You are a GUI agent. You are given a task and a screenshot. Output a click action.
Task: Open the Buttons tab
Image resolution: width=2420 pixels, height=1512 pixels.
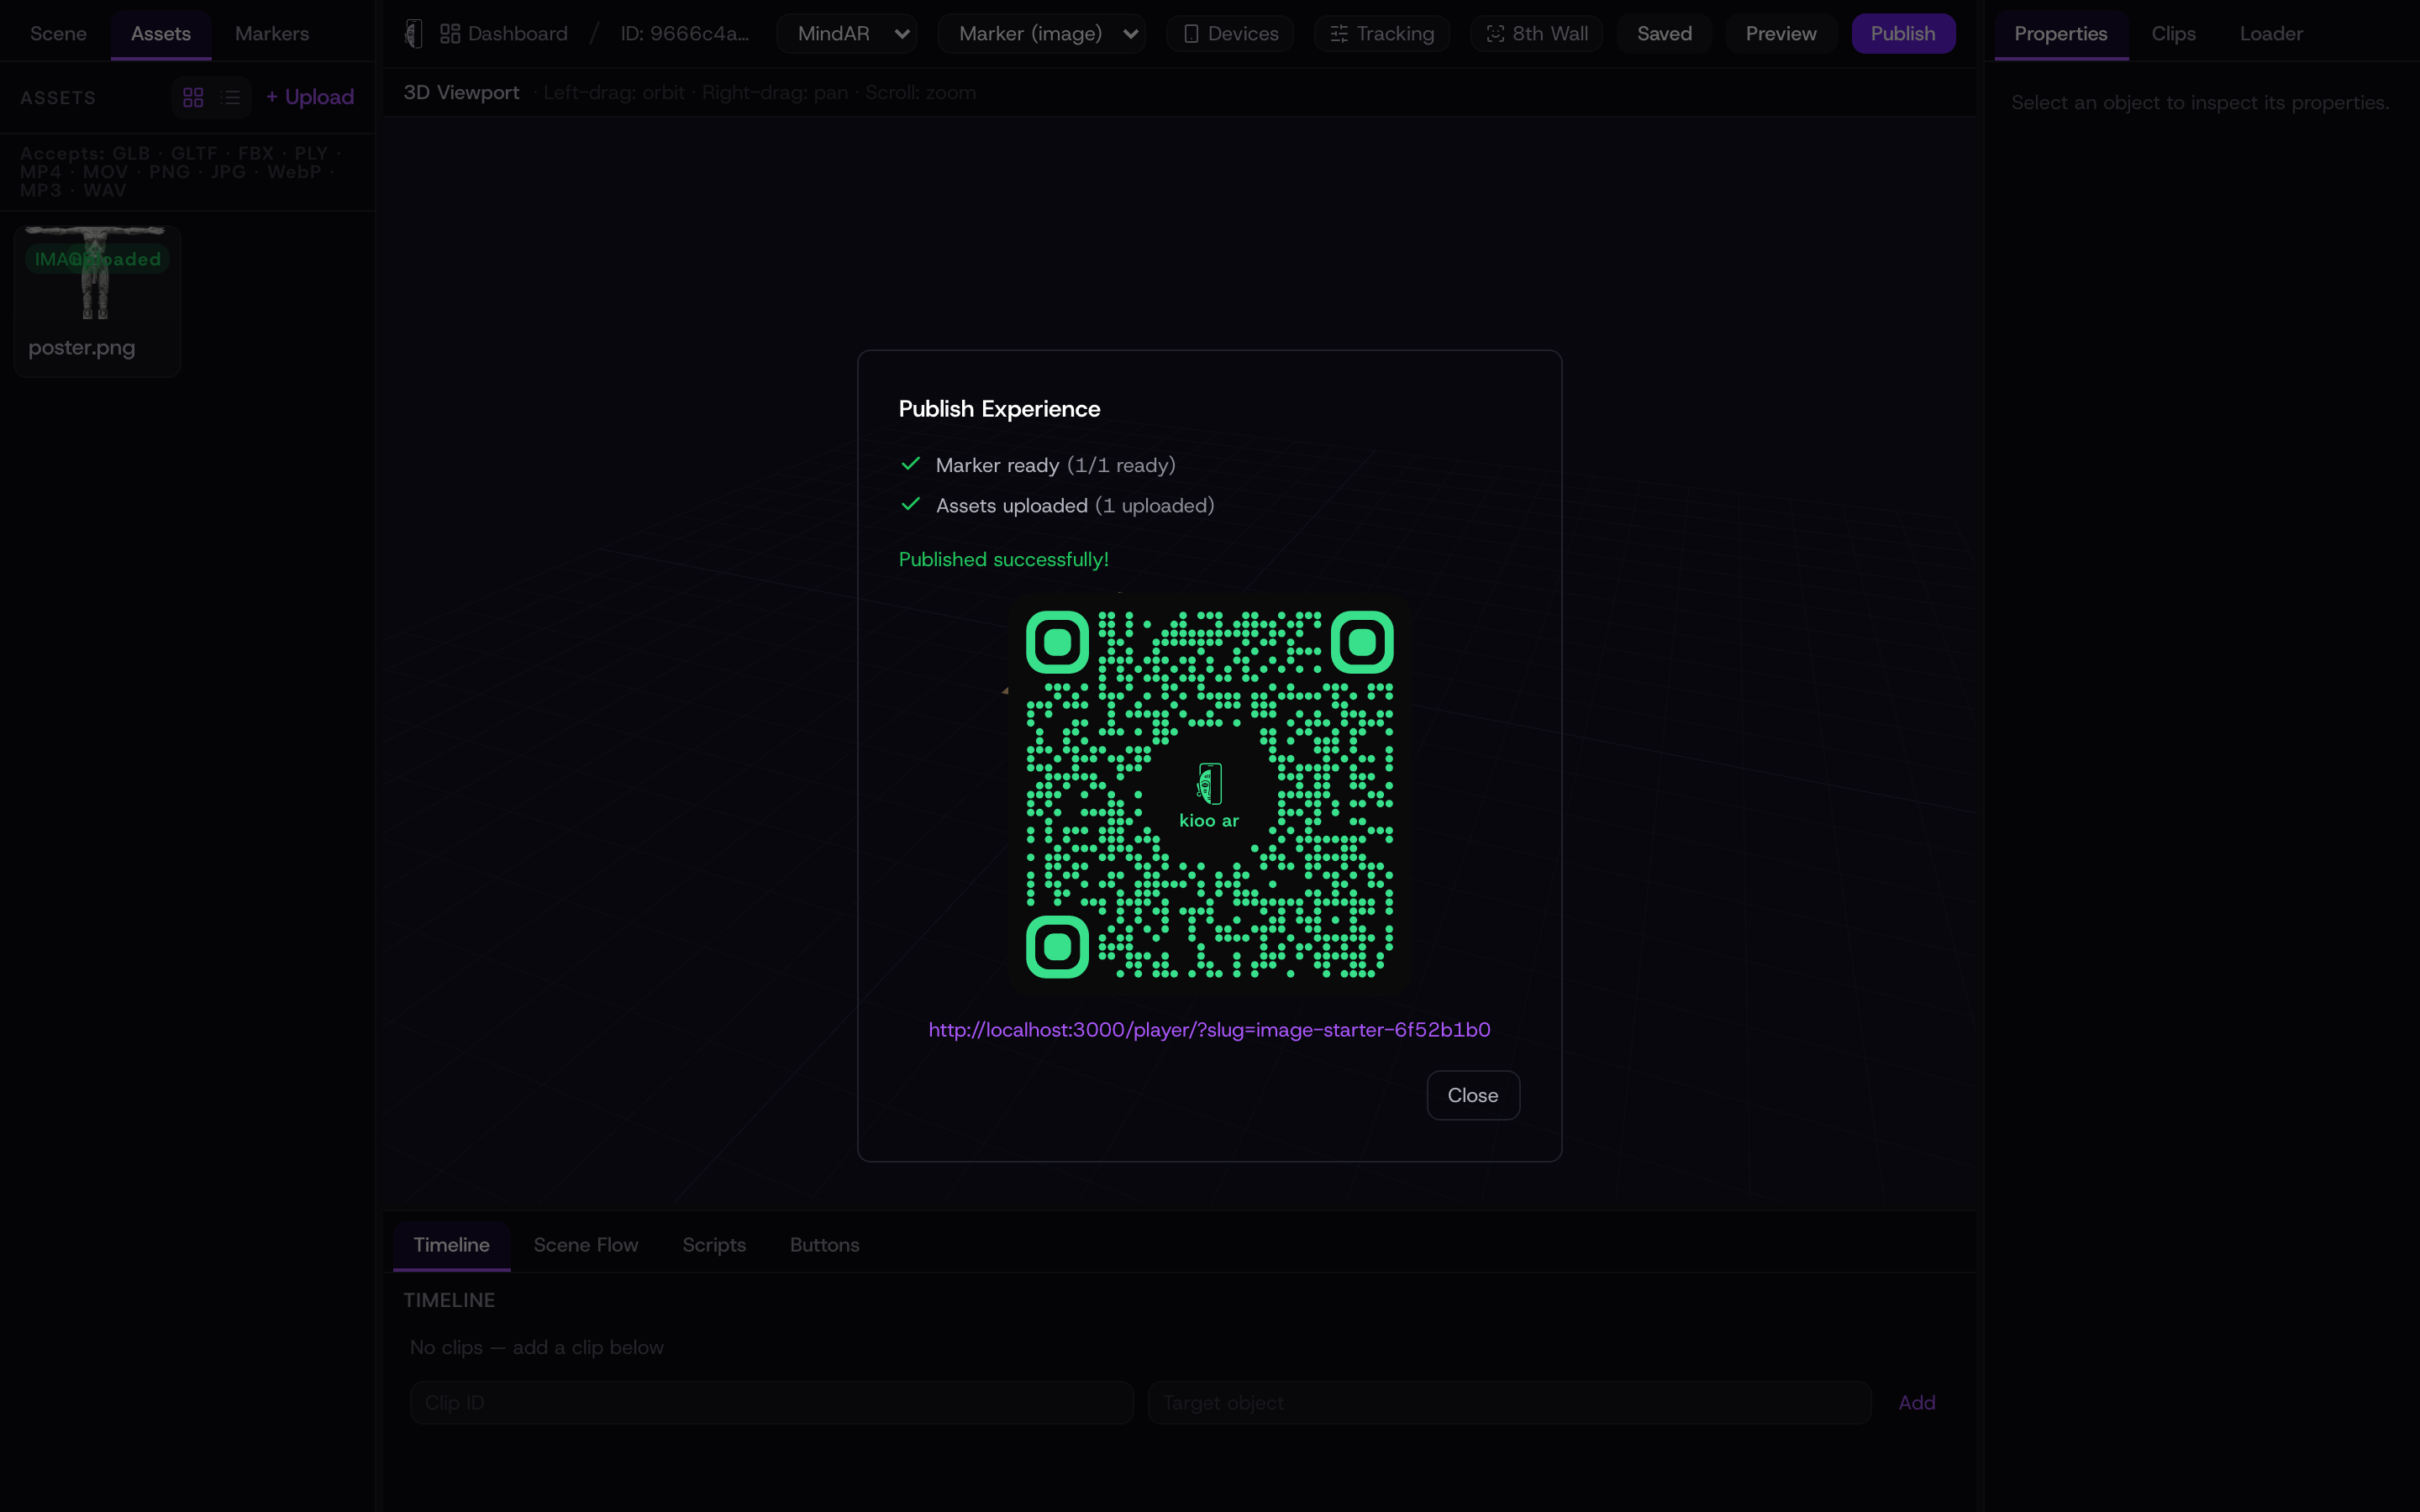(825, 1245)
